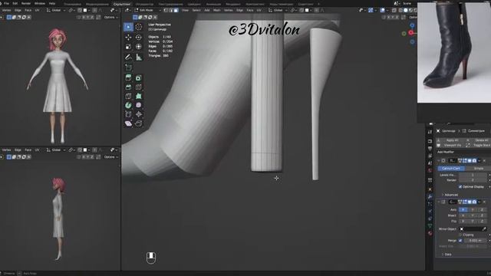
Task: Click the Apply All button
Action: [450, 140]
